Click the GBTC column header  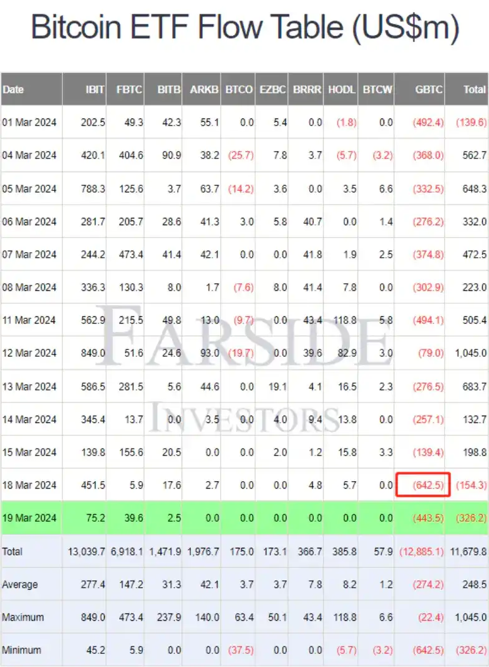click(x=428, y=89)
